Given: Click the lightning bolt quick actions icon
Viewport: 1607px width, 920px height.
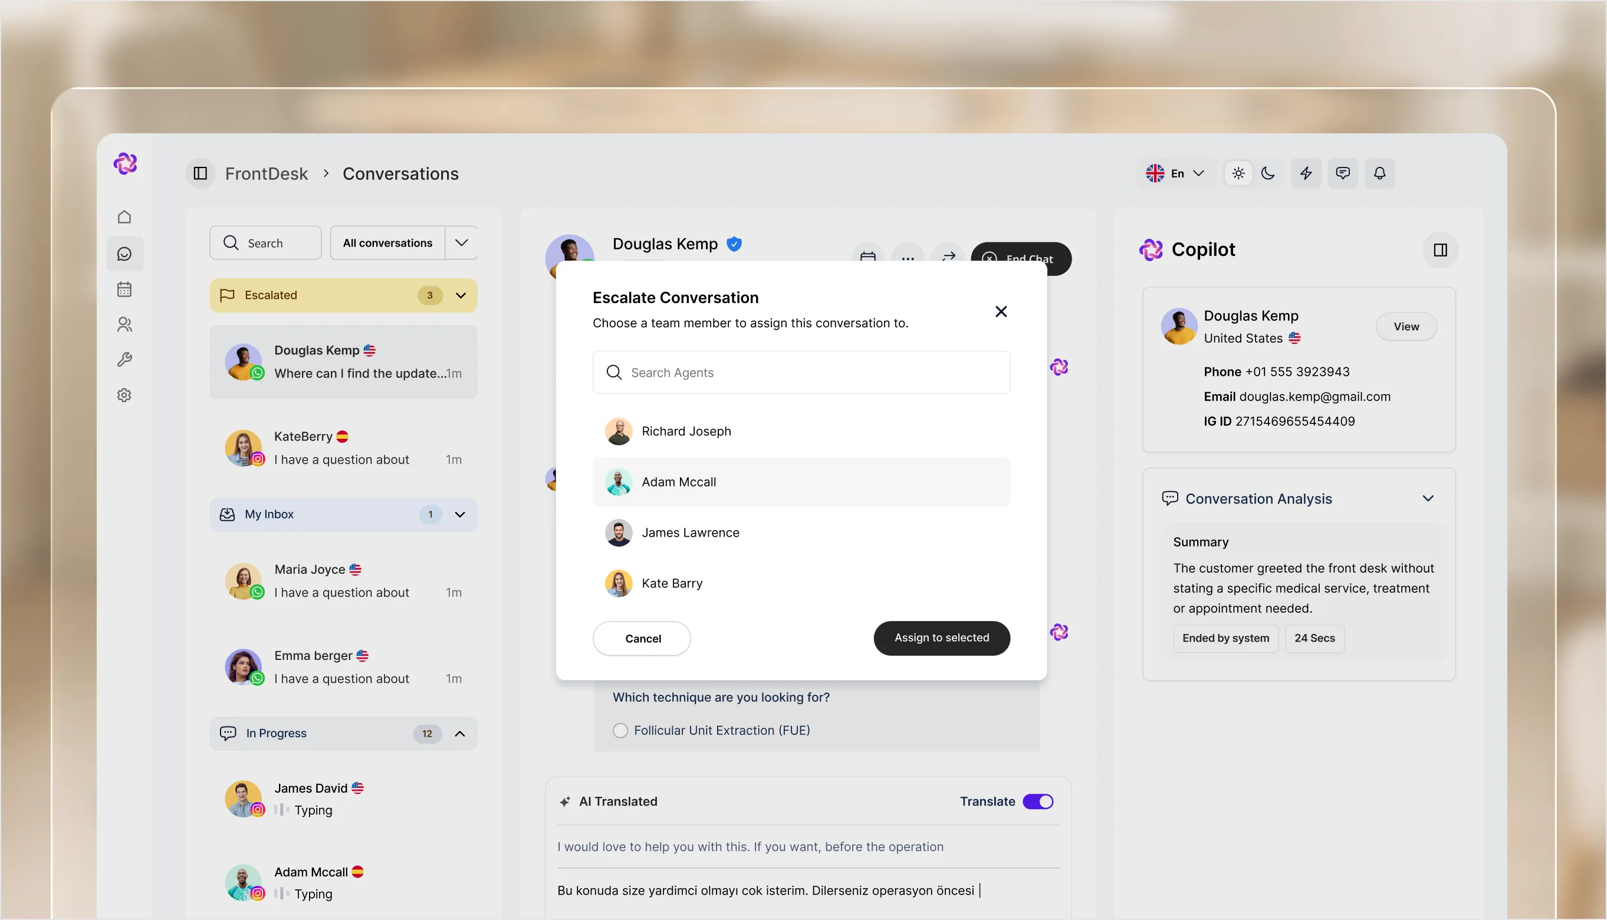Looking at the screenshot, I should [x=1306, y=173].
